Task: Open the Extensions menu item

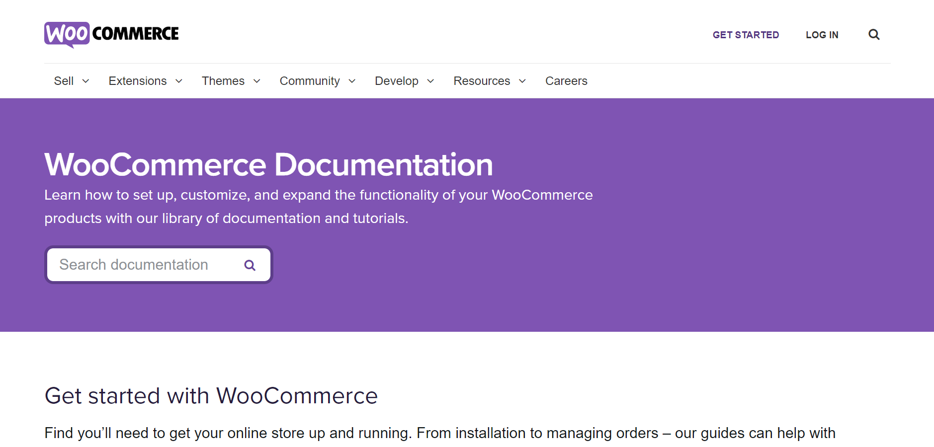Action: tap(138, 81)
